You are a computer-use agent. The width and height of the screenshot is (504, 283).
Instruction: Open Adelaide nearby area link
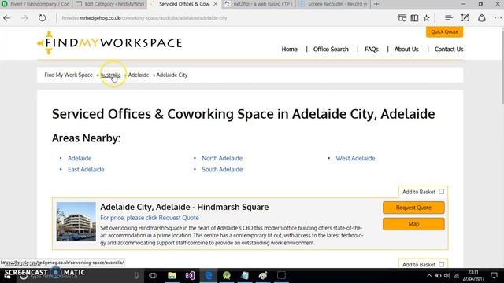(x=80, y=158)
